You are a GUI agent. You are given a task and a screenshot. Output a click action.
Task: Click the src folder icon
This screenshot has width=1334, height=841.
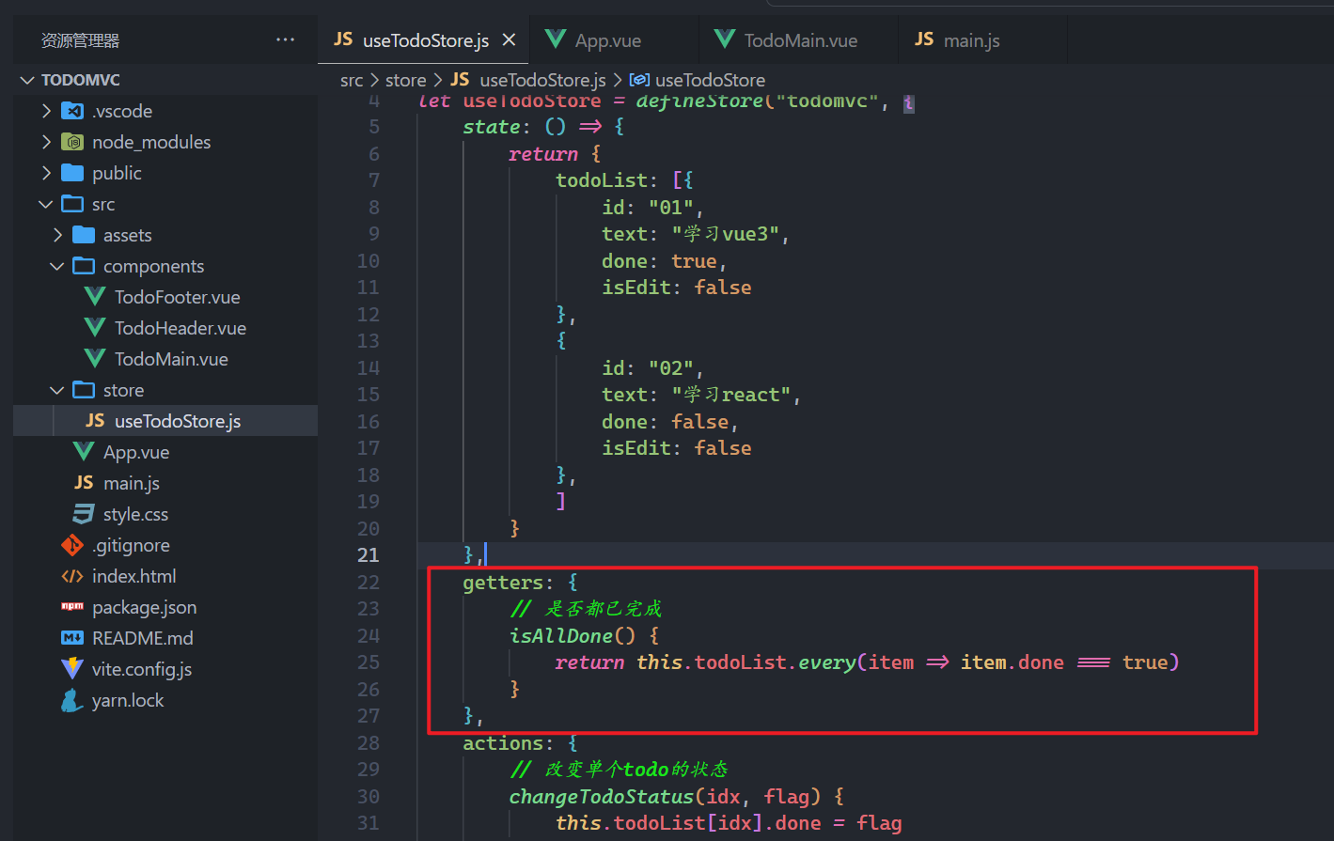(x=72, y=204)
